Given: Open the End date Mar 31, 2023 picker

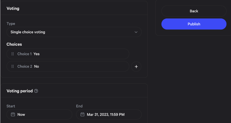Looking at the screenshot, I should [x=109, y=115].
